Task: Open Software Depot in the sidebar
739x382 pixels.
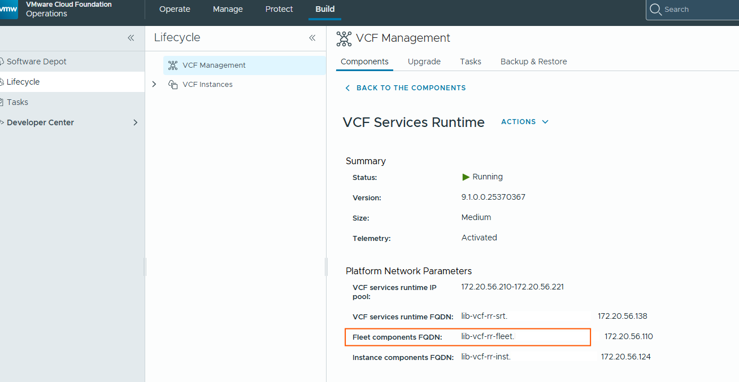Action: click(72, 62)
